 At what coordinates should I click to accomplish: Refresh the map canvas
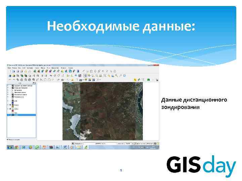[124, 75]
